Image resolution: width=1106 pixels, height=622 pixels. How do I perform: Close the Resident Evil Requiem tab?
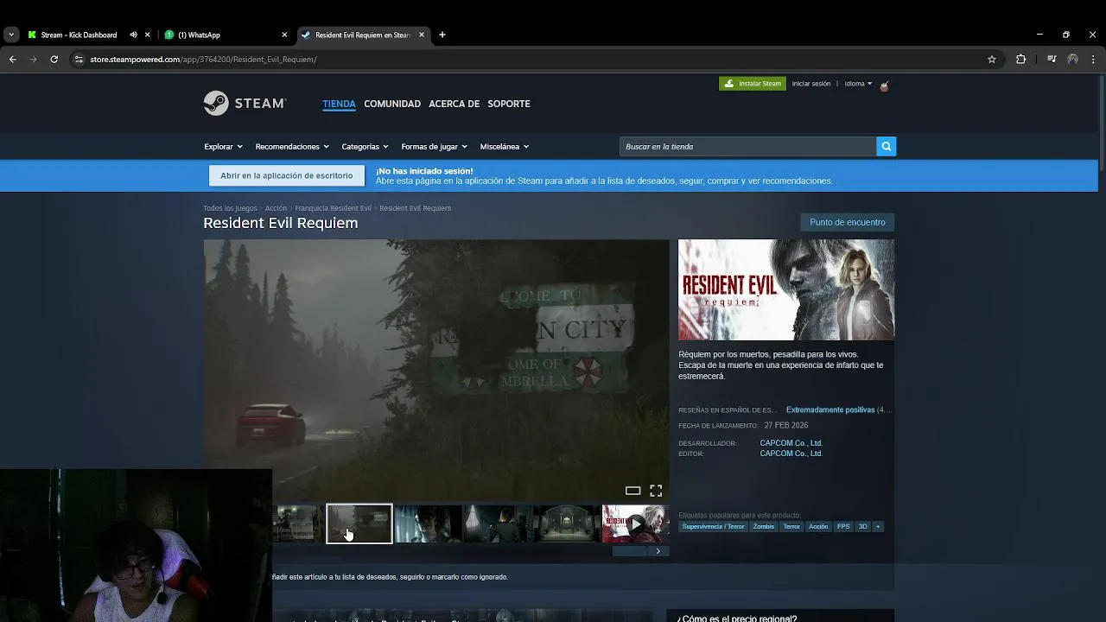click(422, 35)
